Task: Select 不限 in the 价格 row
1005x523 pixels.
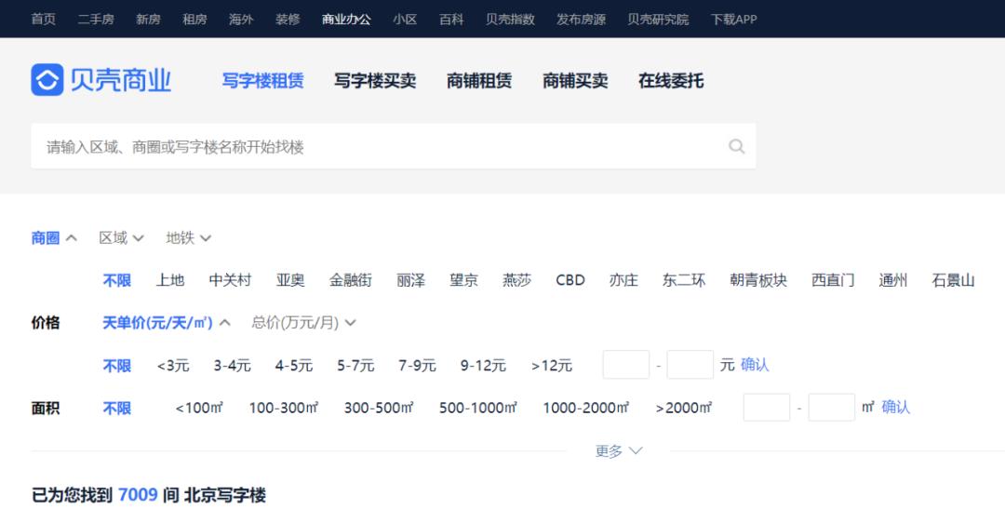Action: click(116, 366)
